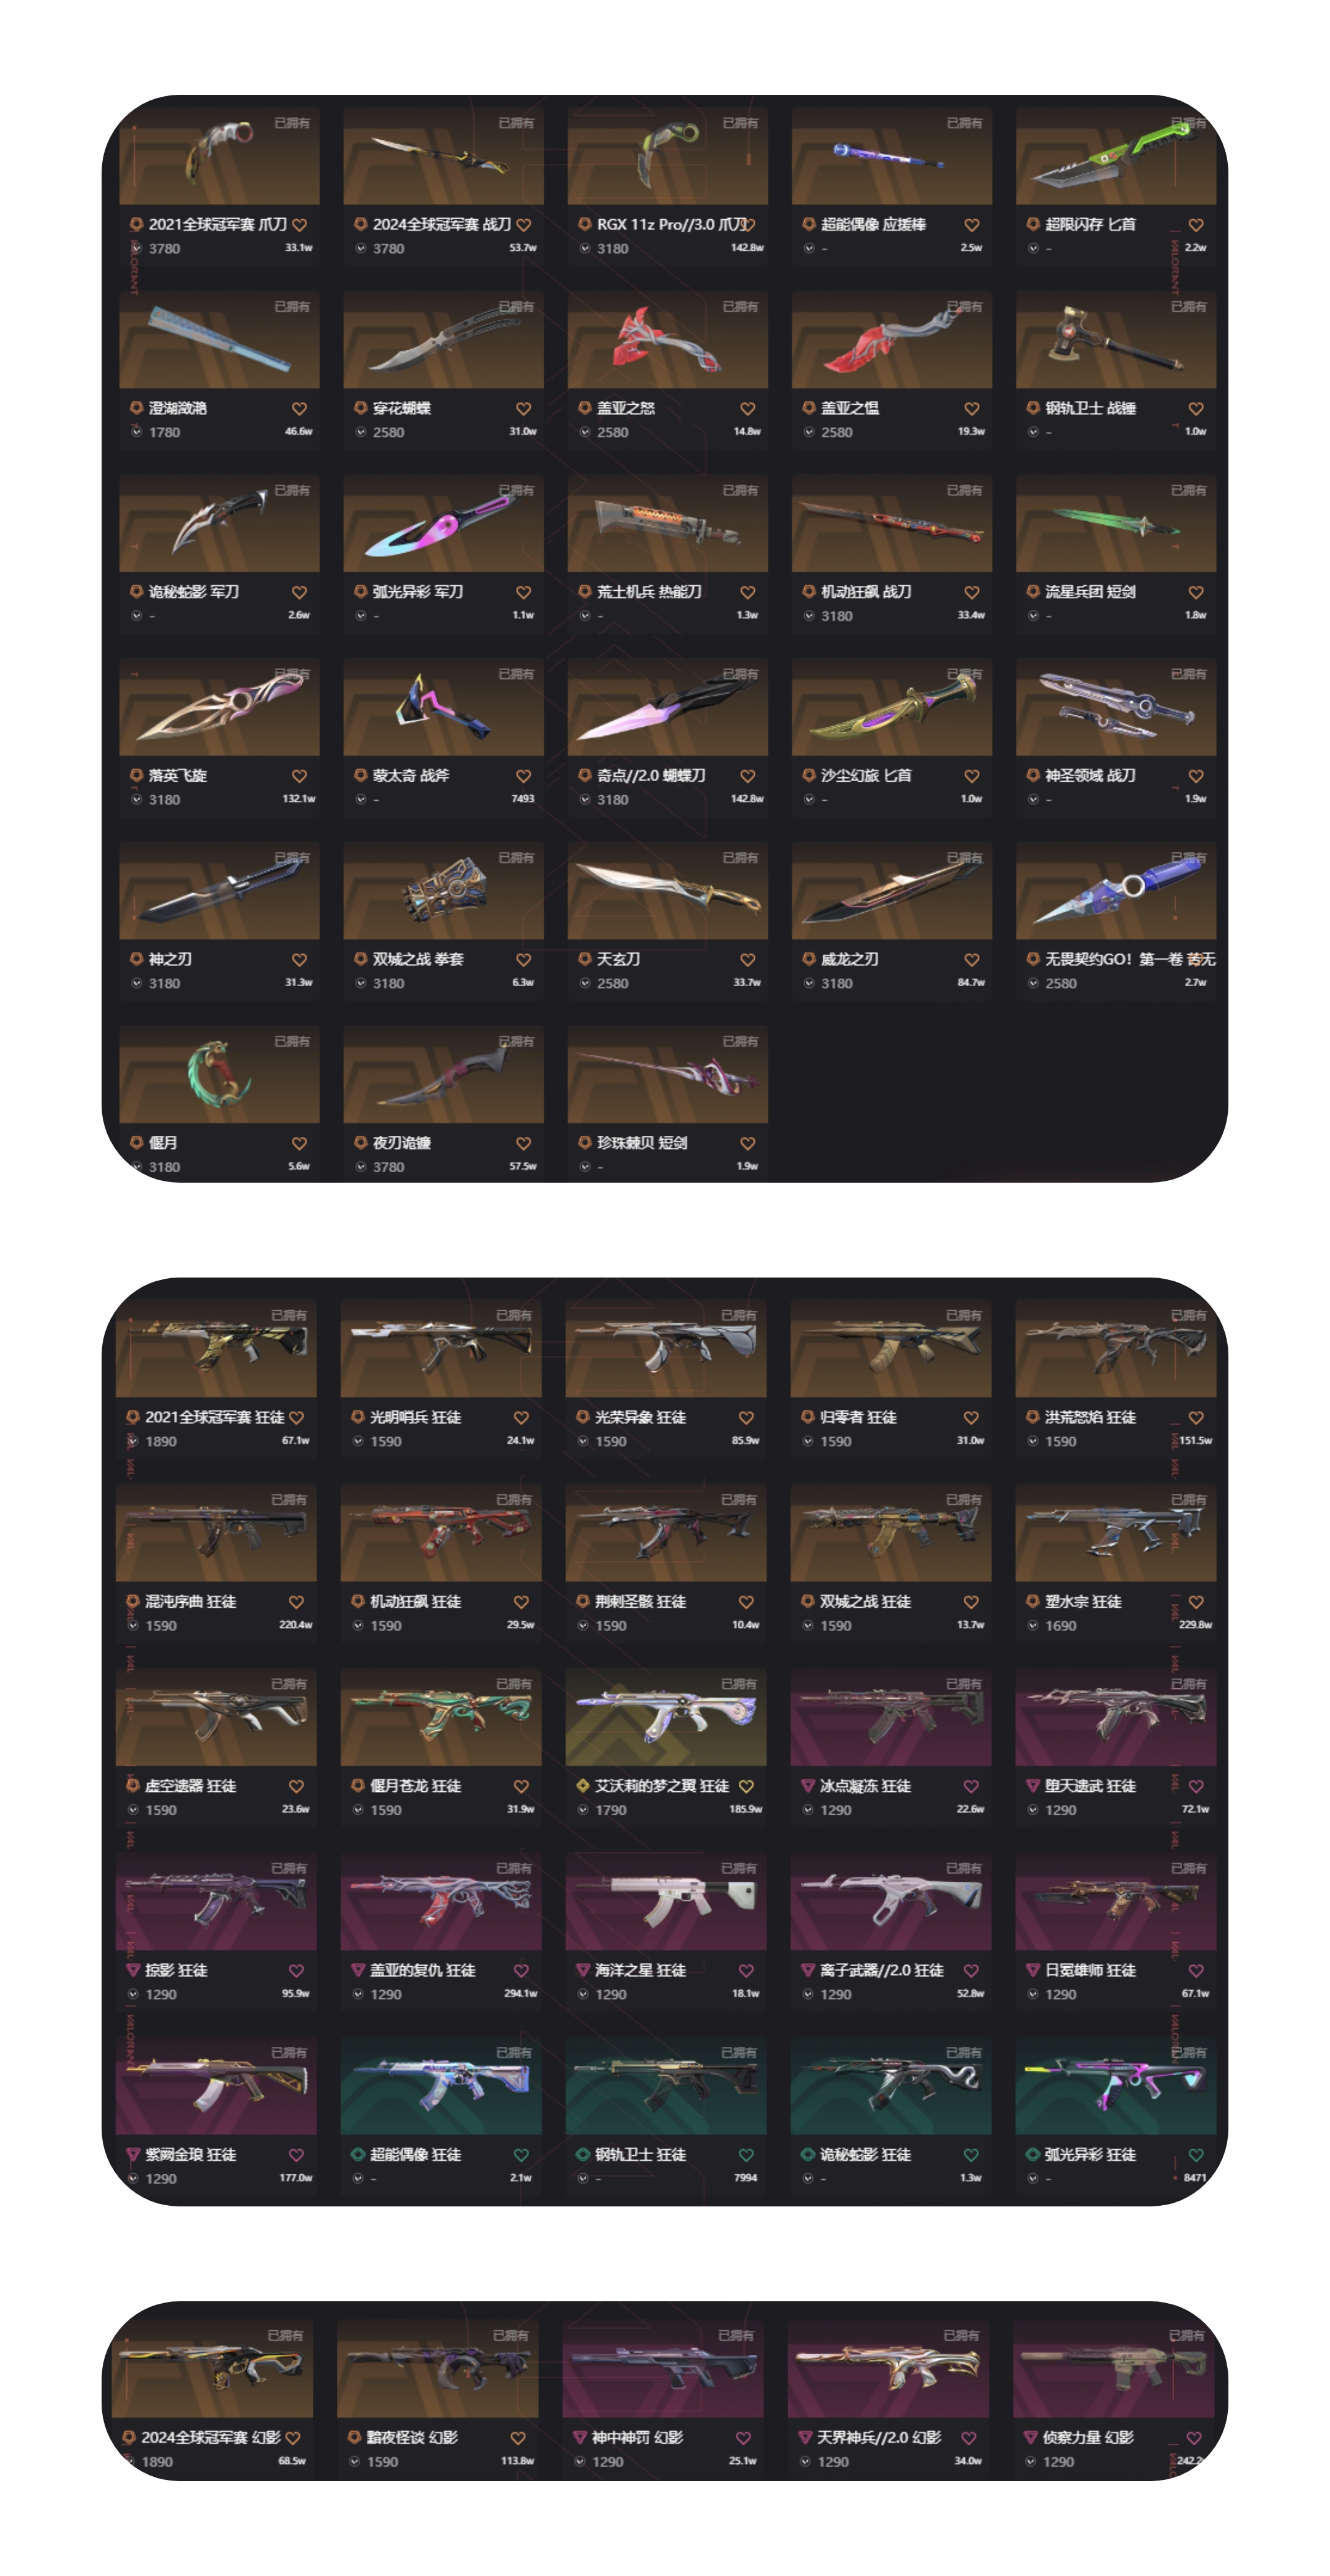The image size is (1330, 2576).
Task: Click yellow tier icon before 艾沃莉的梦之翼 狂徒
Action: pos(582,1786)
